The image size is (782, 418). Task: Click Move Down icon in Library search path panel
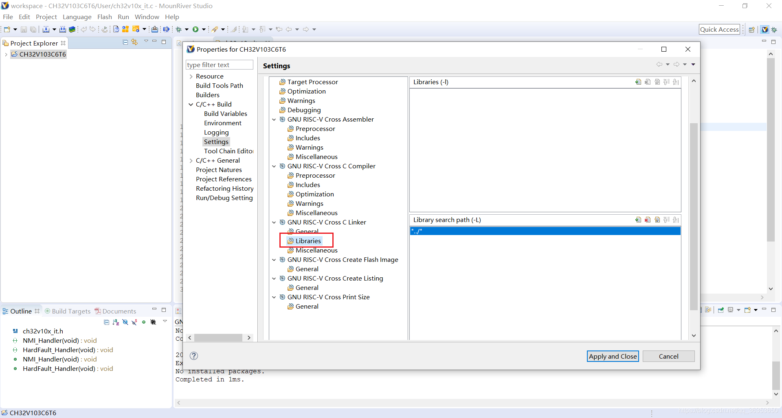pyautogui.click(x=676, y=220)
